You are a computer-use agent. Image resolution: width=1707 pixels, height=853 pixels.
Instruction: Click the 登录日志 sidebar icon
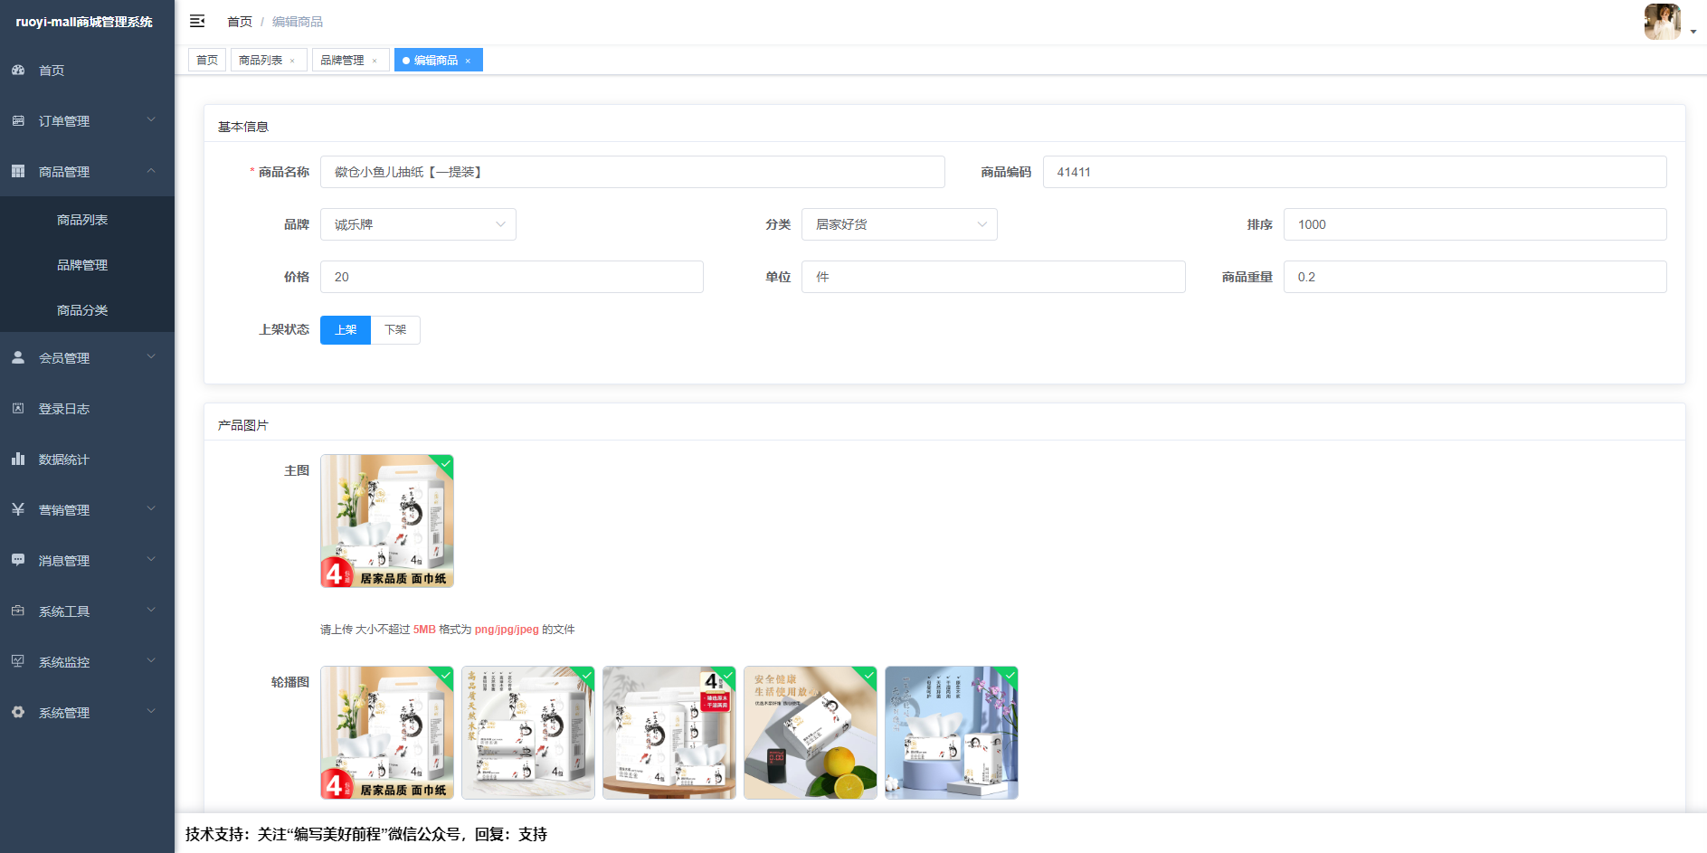[18, 408]
